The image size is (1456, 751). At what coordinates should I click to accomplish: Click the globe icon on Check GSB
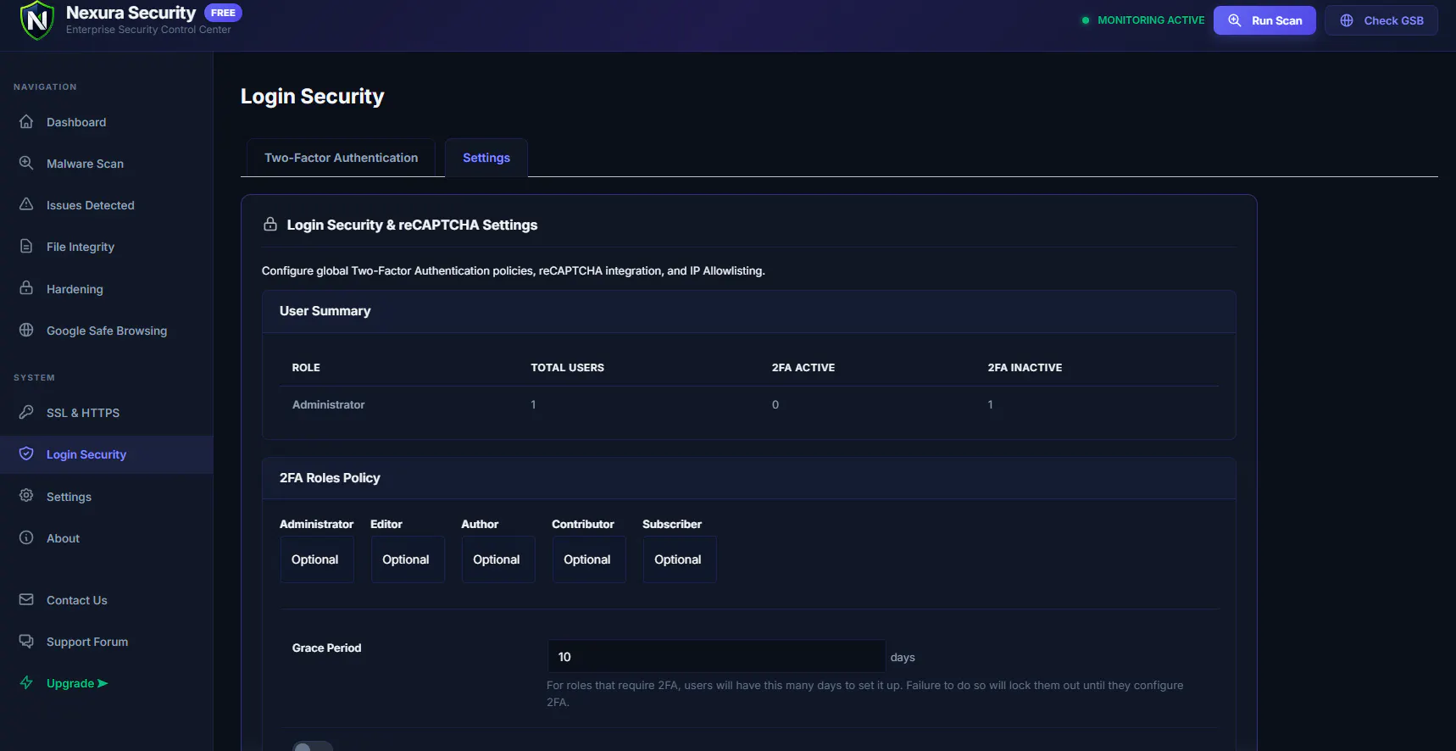[x=1347, y=20]
